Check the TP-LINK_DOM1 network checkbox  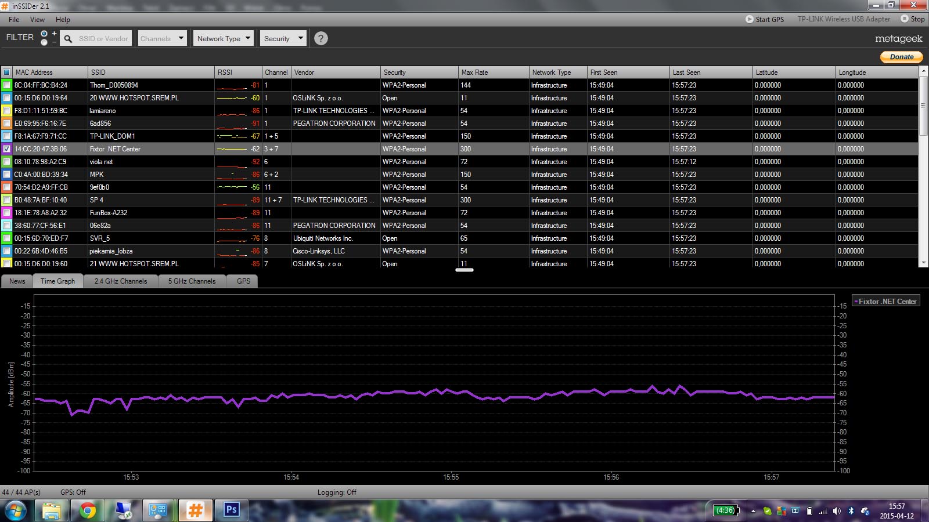(x=7, y=136)
